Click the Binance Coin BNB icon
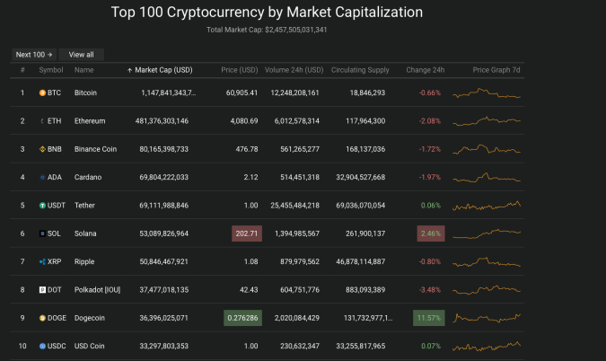The image size is (606, 361). point(42,149)
